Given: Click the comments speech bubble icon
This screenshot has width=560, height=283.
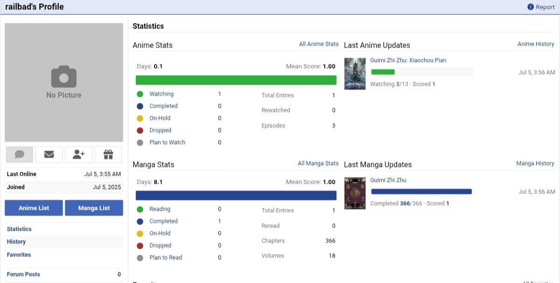Looking at the screenshot, I should click(x=20, y=154).
